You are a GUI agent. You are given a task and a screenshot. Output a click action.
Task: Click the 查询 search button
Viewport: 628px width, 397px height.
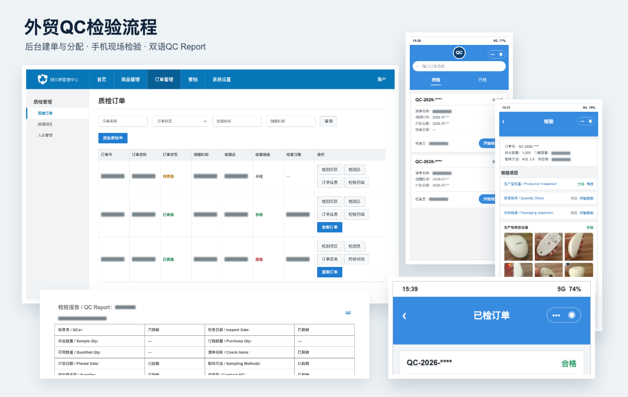click(x=329, y=121)
